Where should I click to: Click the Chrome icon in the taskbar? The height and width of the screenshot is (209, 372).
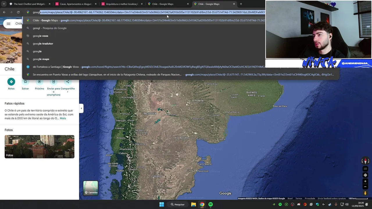(x=202, y=204)
